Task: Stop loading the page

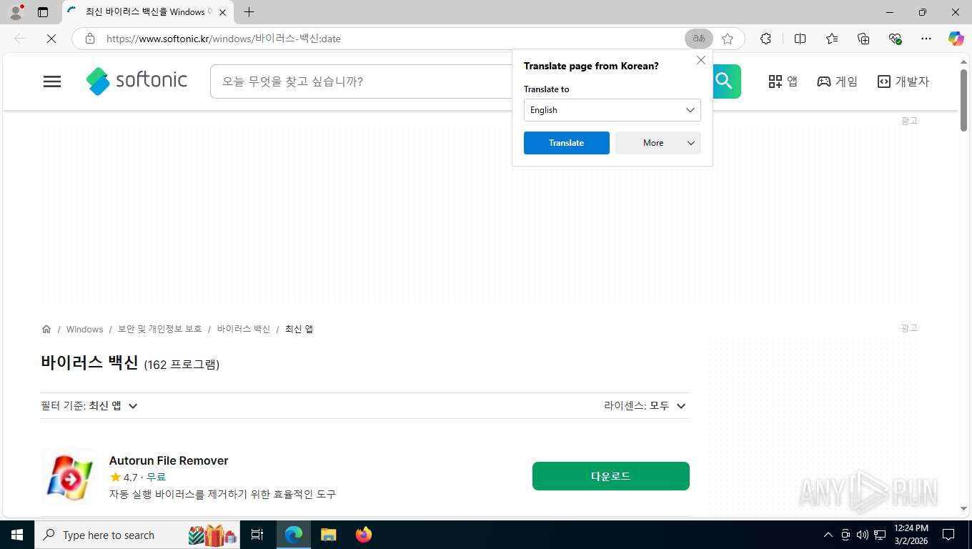Action: point(51,39)
